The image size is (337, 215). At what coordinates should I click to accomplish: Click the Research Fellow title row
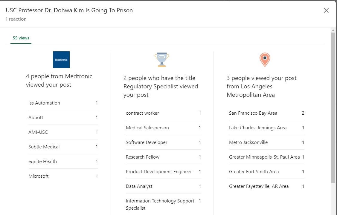click(x=163, y=157)
